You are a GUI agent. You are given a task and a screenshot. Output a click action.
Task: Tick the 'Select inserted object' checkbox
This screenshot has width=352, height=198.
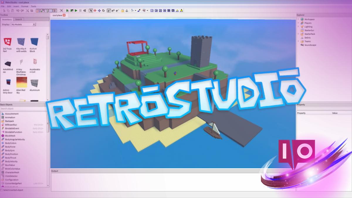(x=1, y=190)
